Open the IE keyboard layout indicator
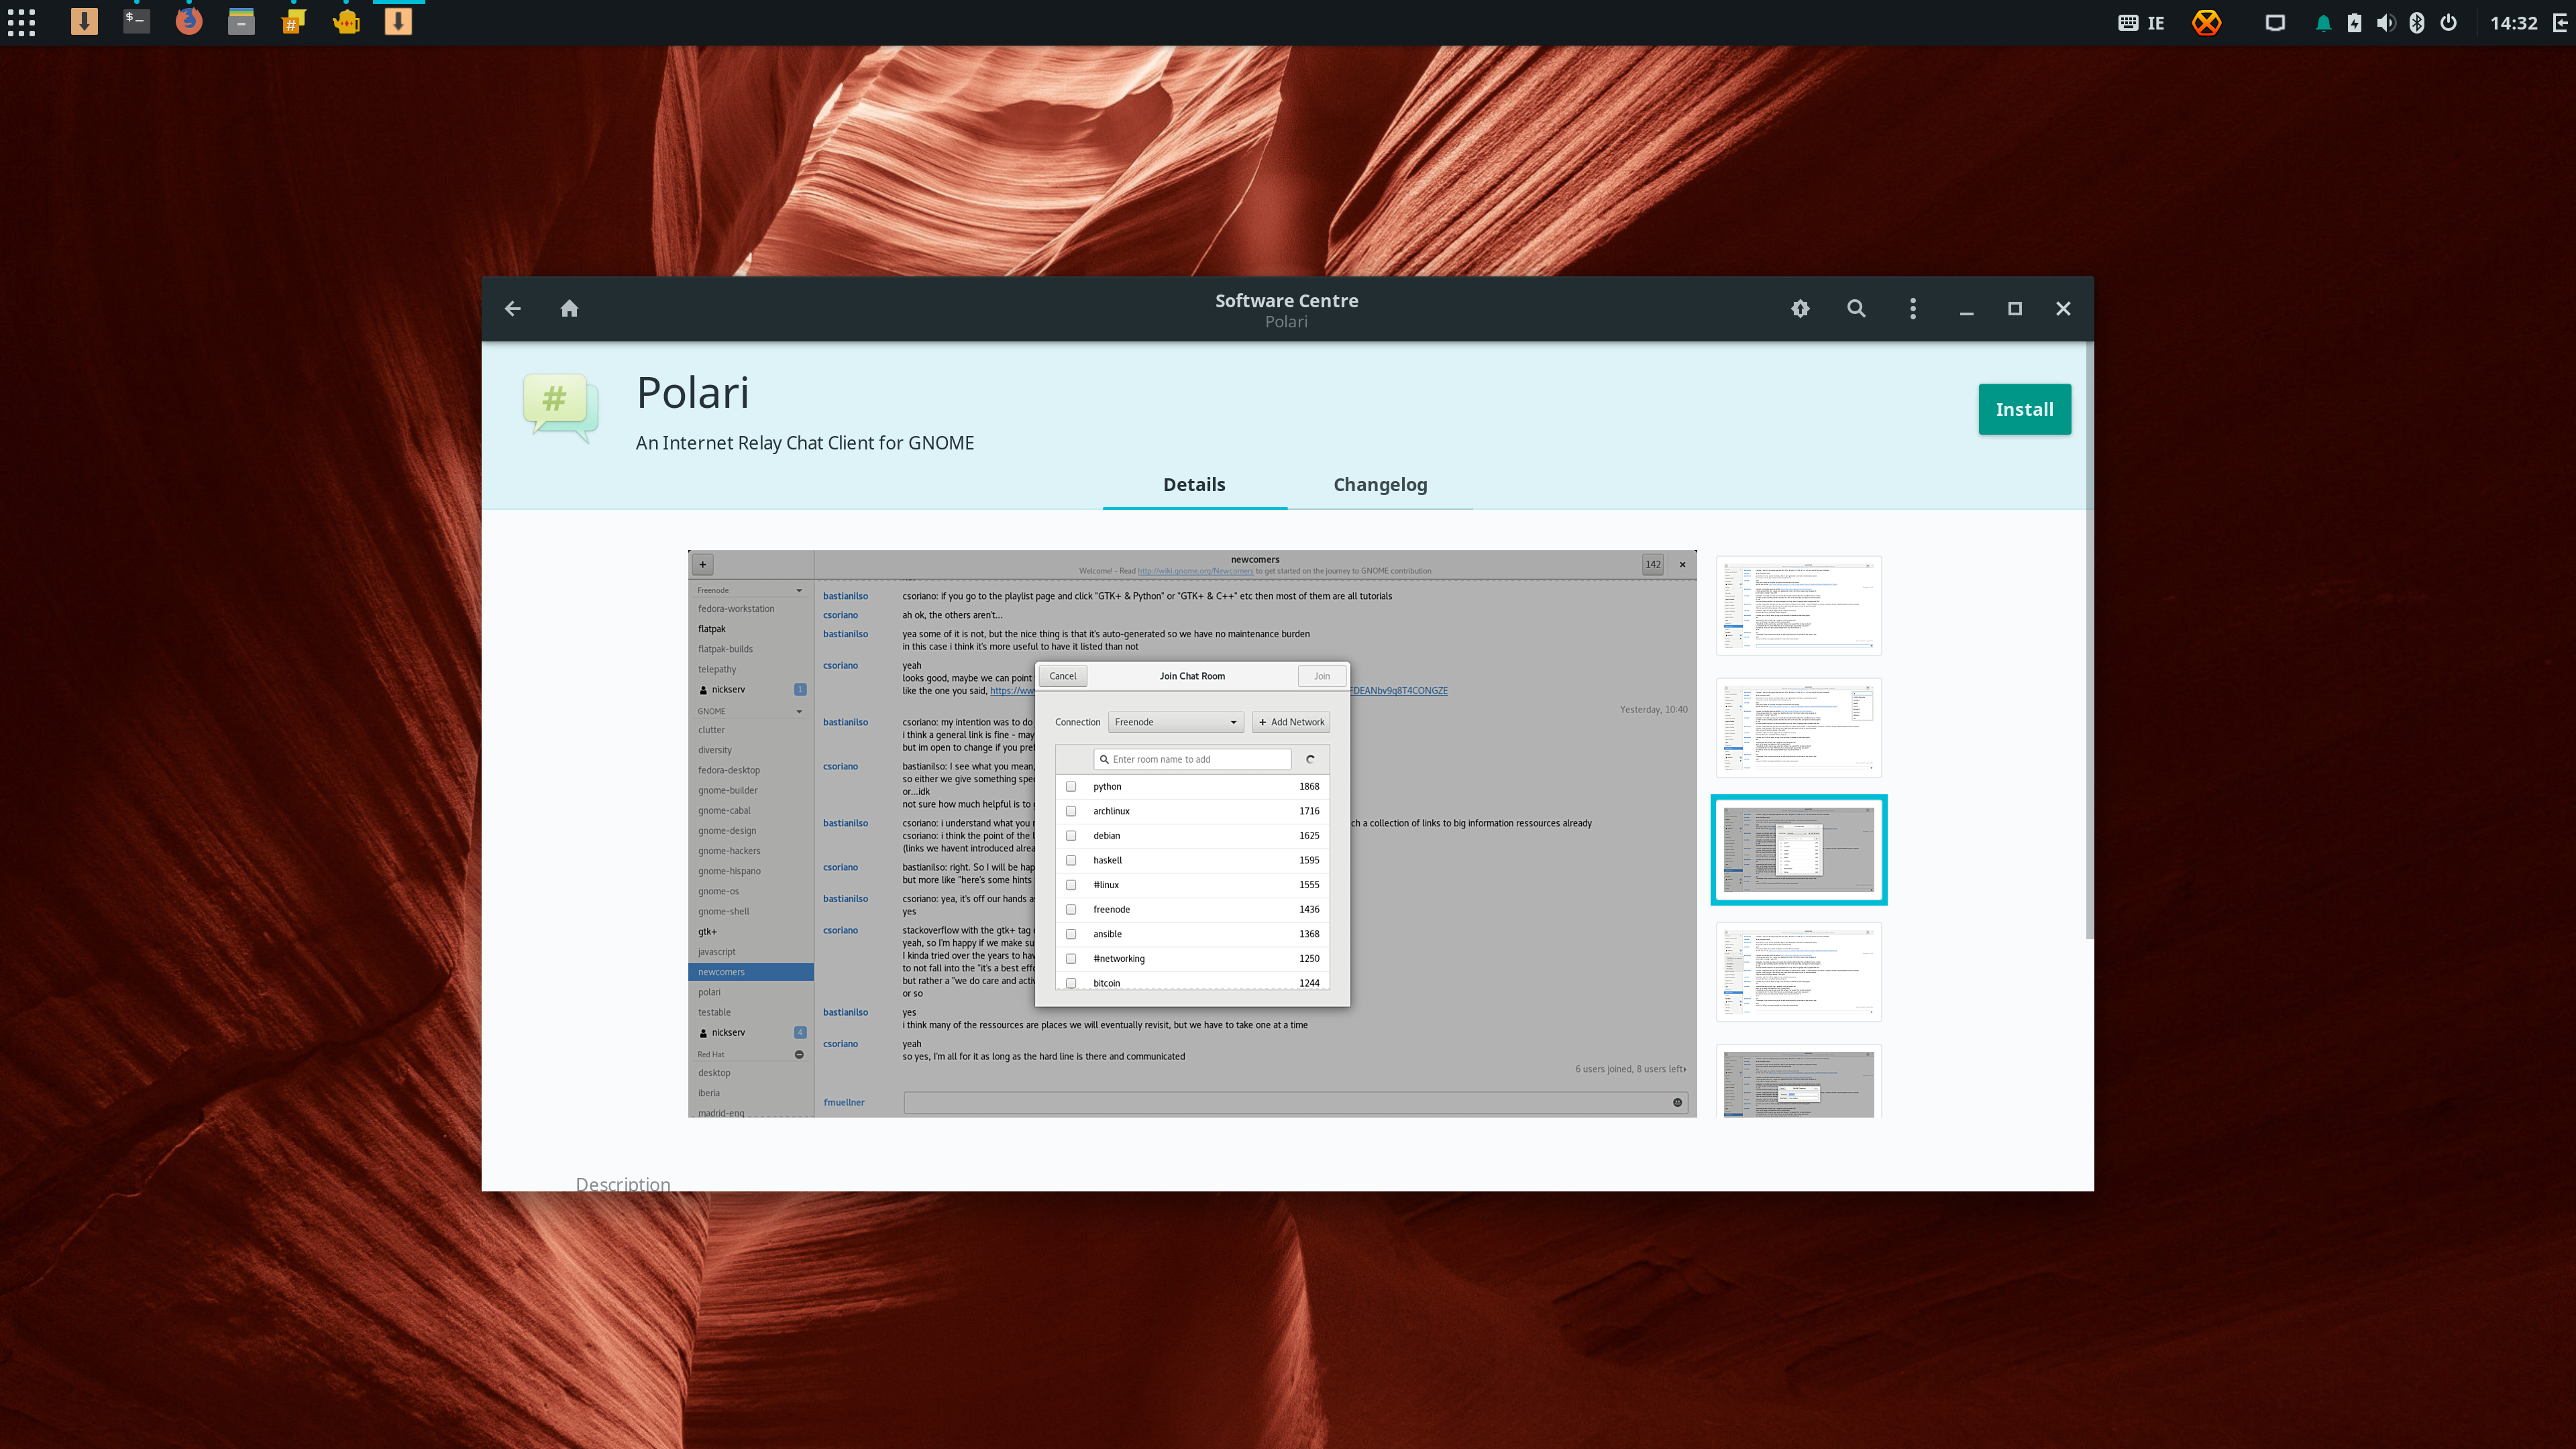 pos(2141,23)
